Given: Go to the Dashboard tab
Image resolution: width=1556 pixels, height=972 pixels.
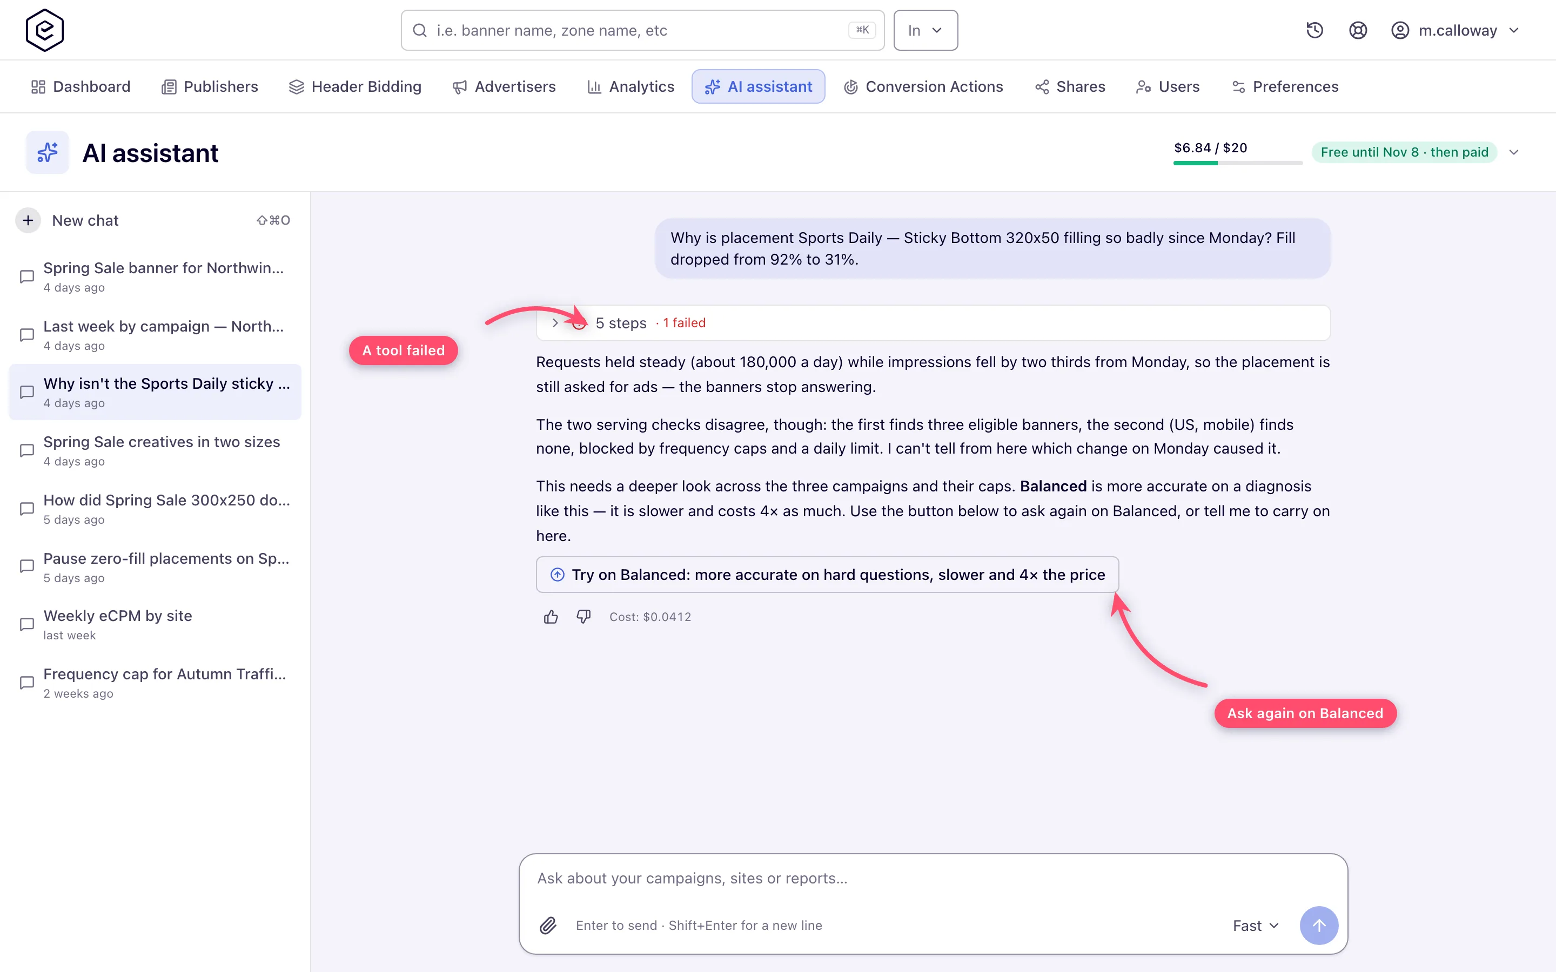Looking at the screenshot, I should [x=81, y=87].
